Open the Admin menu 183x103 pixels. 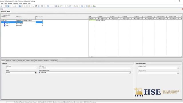pos(25,4)
